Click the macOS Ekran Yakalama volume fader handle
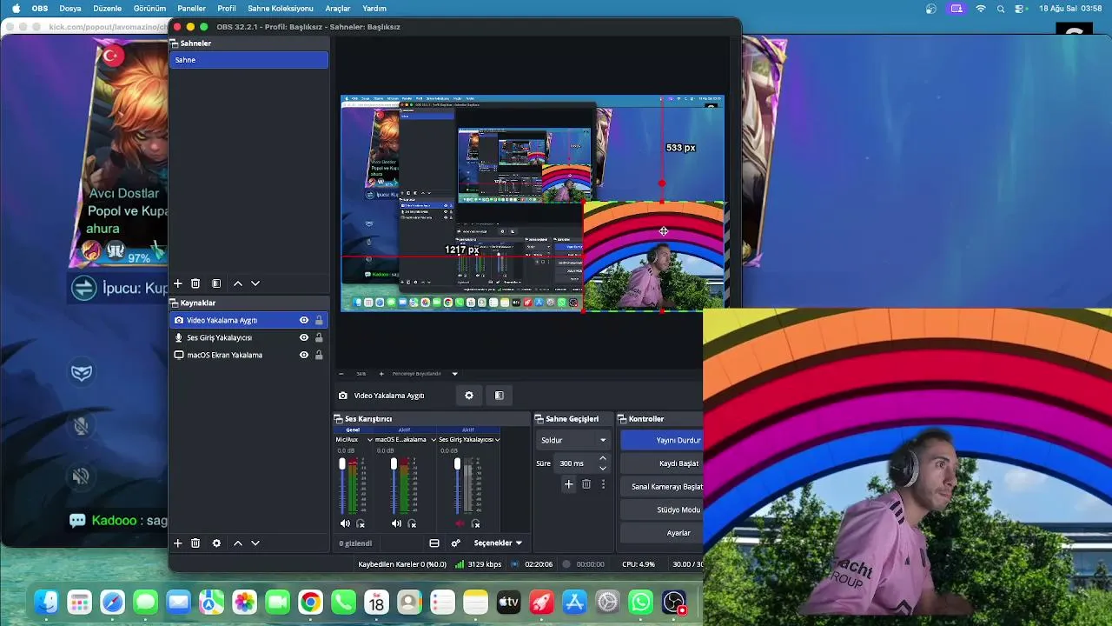 (394, 464)
